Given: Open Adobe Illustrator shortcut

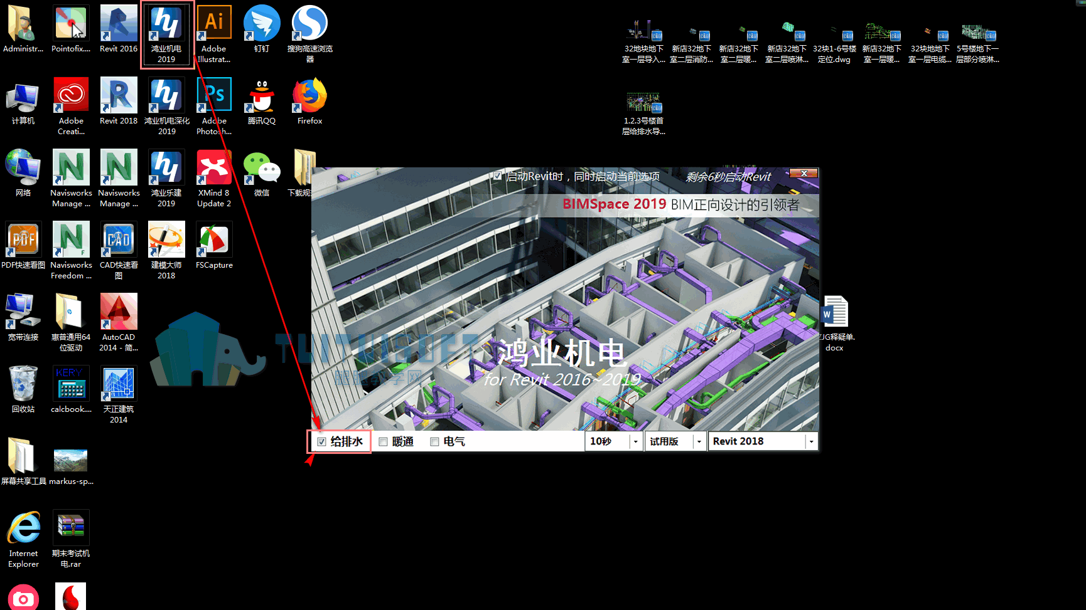Looking at the screenshot, I should (214, 34).
